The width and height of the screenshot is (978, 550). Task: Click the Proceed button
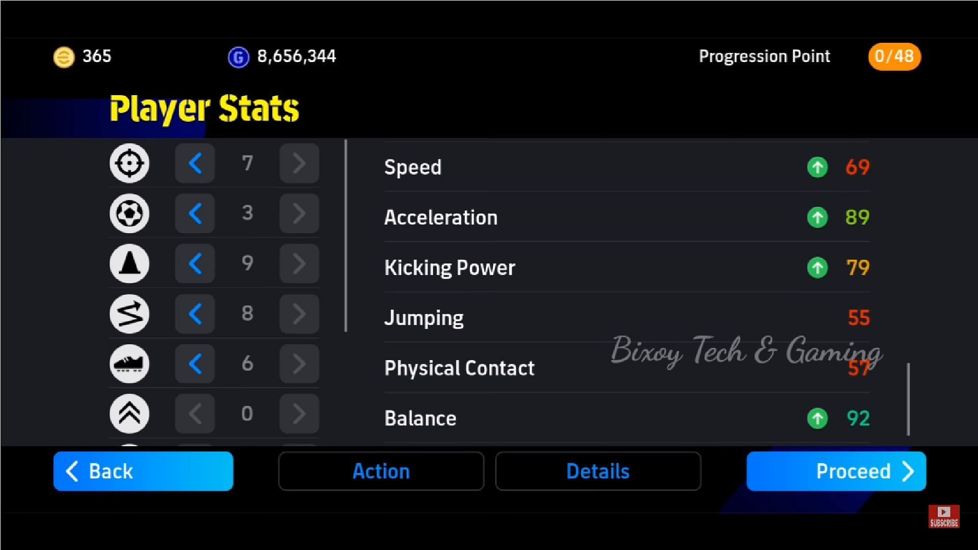(837, 471)
